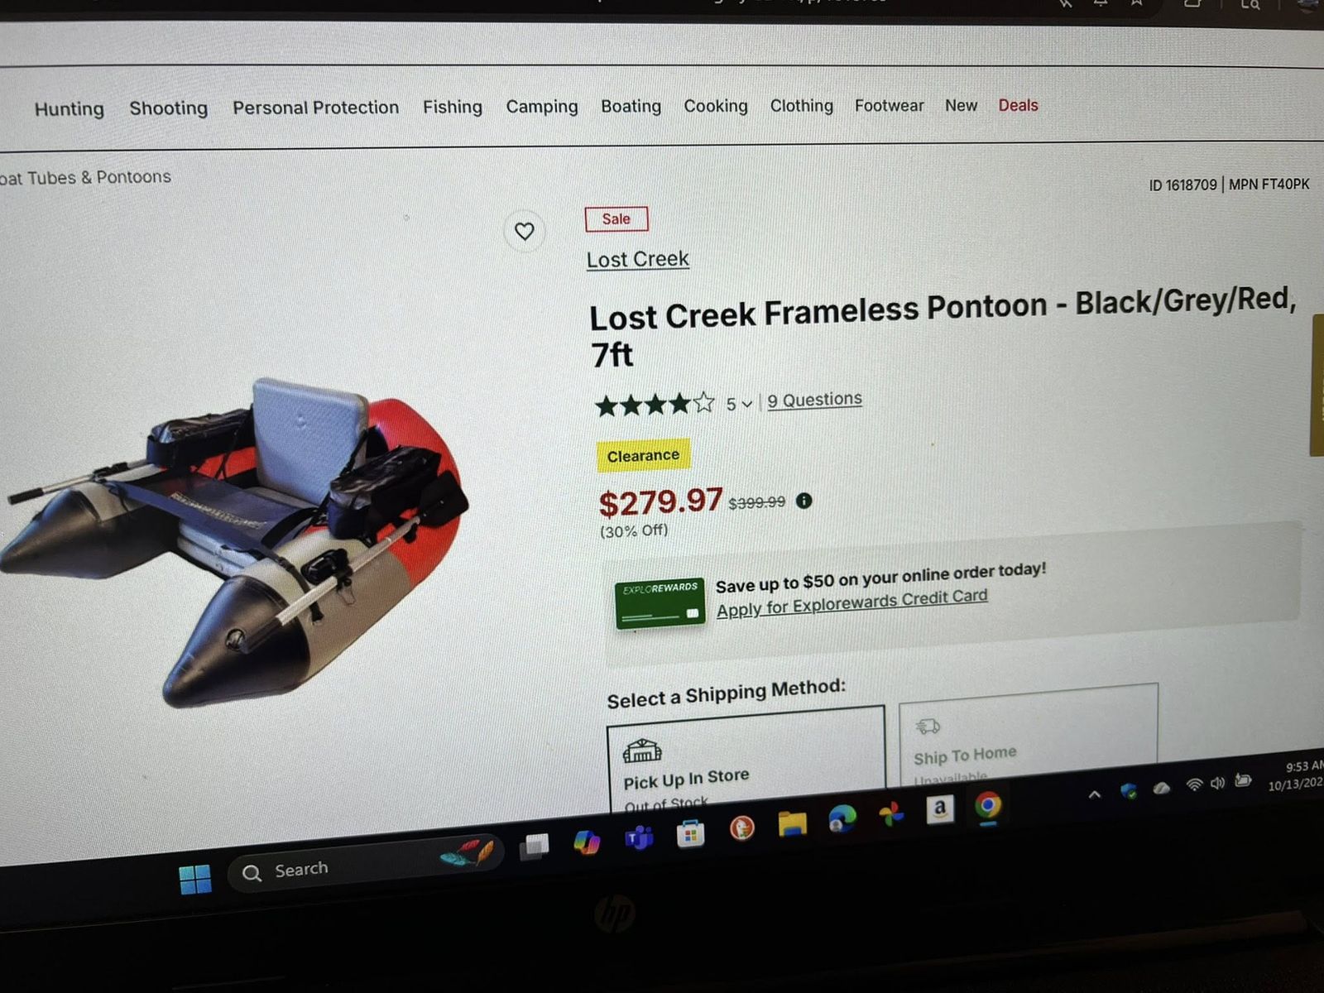
Task: Open File Explorer folder icon
Action: click(x=792, y=823)
